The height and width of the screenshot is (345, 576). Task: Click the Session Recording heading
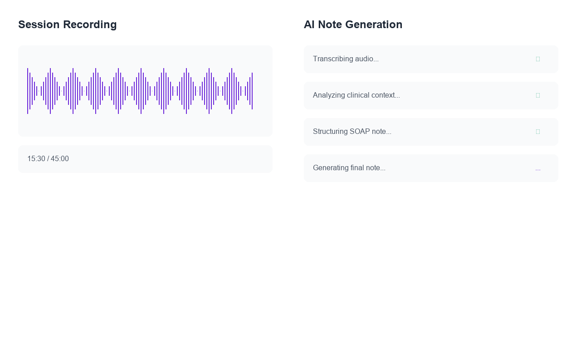tap(68, 25)
